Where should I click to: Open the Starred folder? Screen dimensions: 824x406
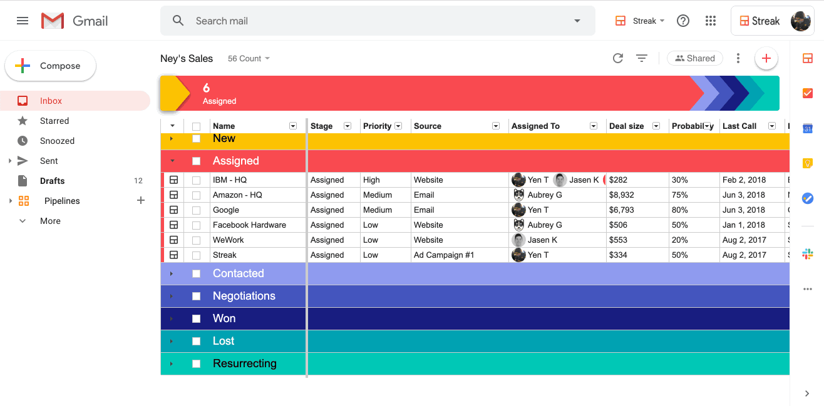coord(75,121)
